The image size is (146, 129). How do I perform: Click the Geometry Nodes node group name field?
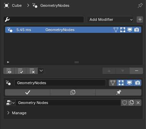[x=68, y=103]
